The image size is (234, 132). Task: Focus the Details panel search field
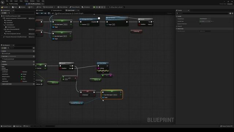203,13
